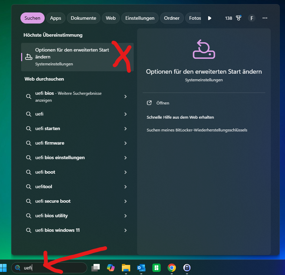Click the magnifier icon beside 'uefitool'
This screenshot has height=275, width=285.
click(28, 186)
